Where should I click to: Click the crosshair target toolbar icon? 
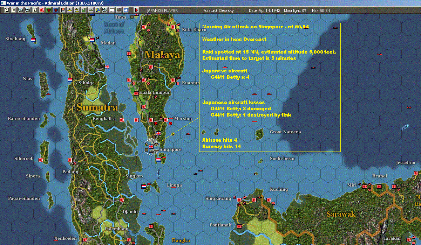pos(104,10)
